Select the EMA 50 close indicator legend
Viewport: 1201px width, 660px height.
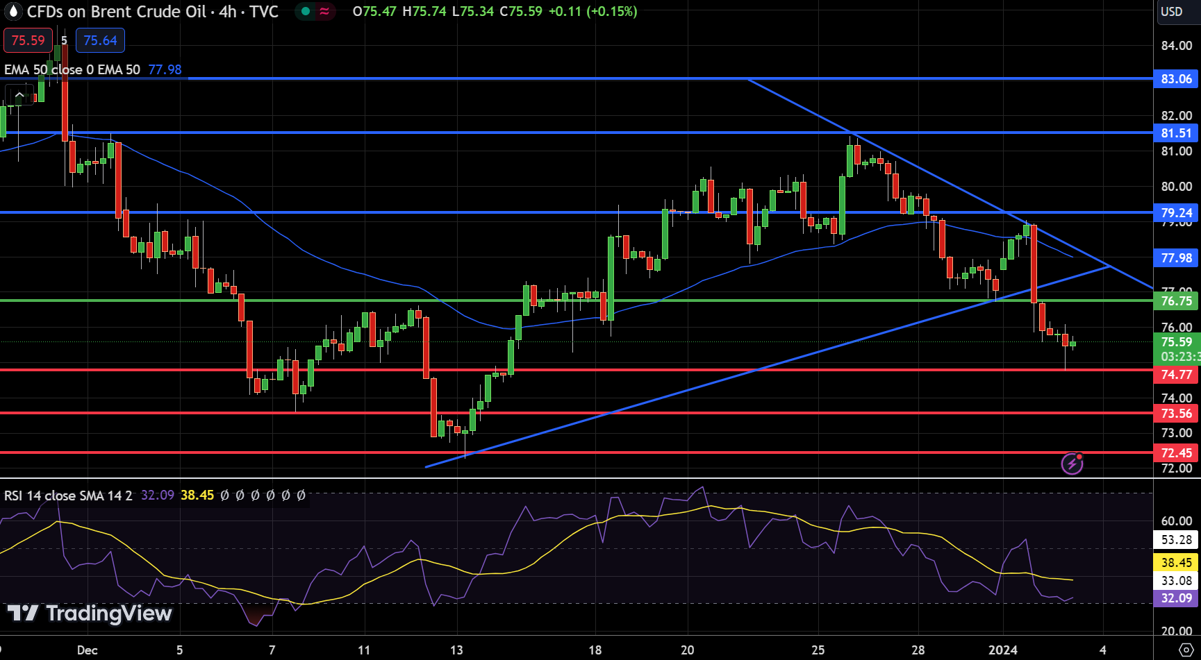coord(72,69)
